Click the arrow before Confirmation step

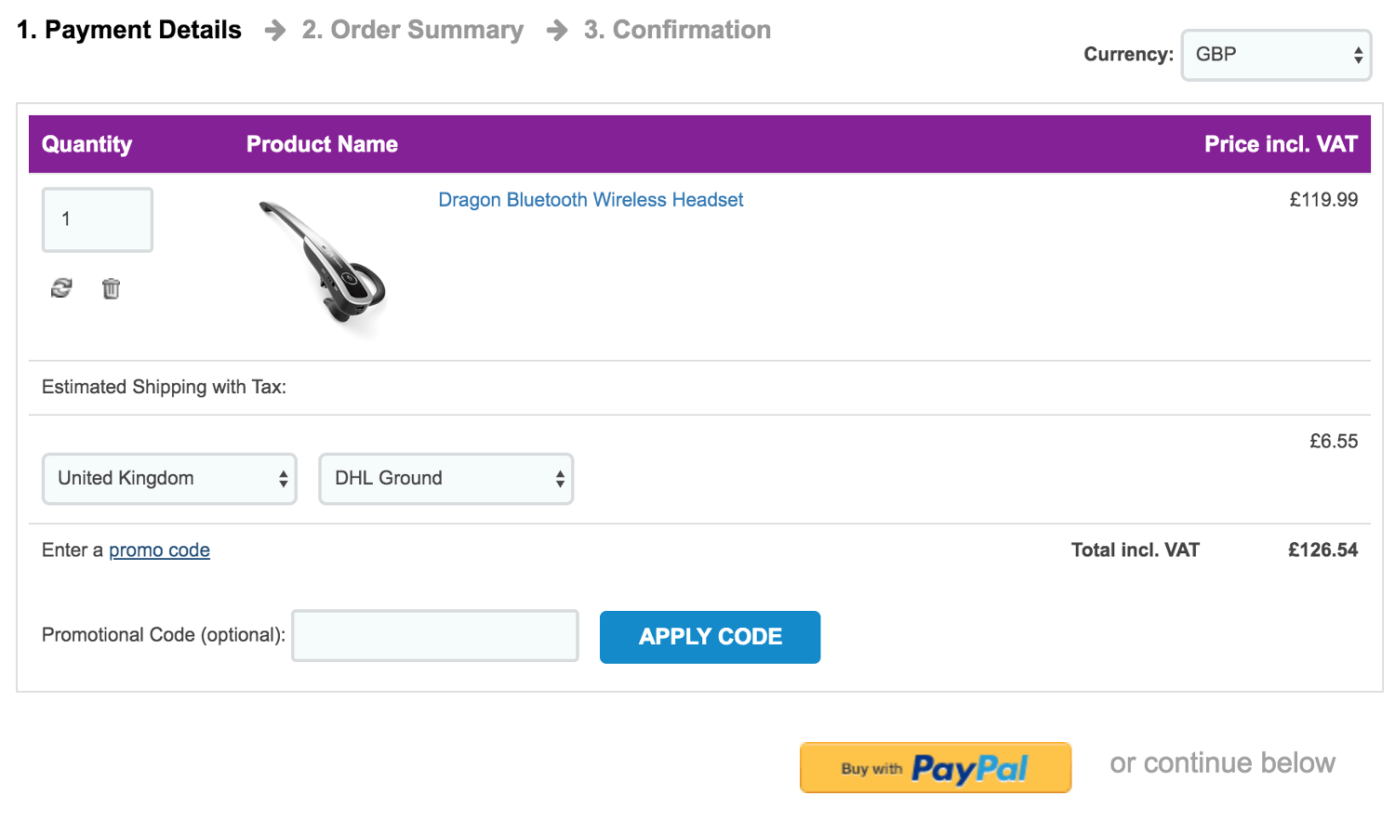[x=556, y=30]
